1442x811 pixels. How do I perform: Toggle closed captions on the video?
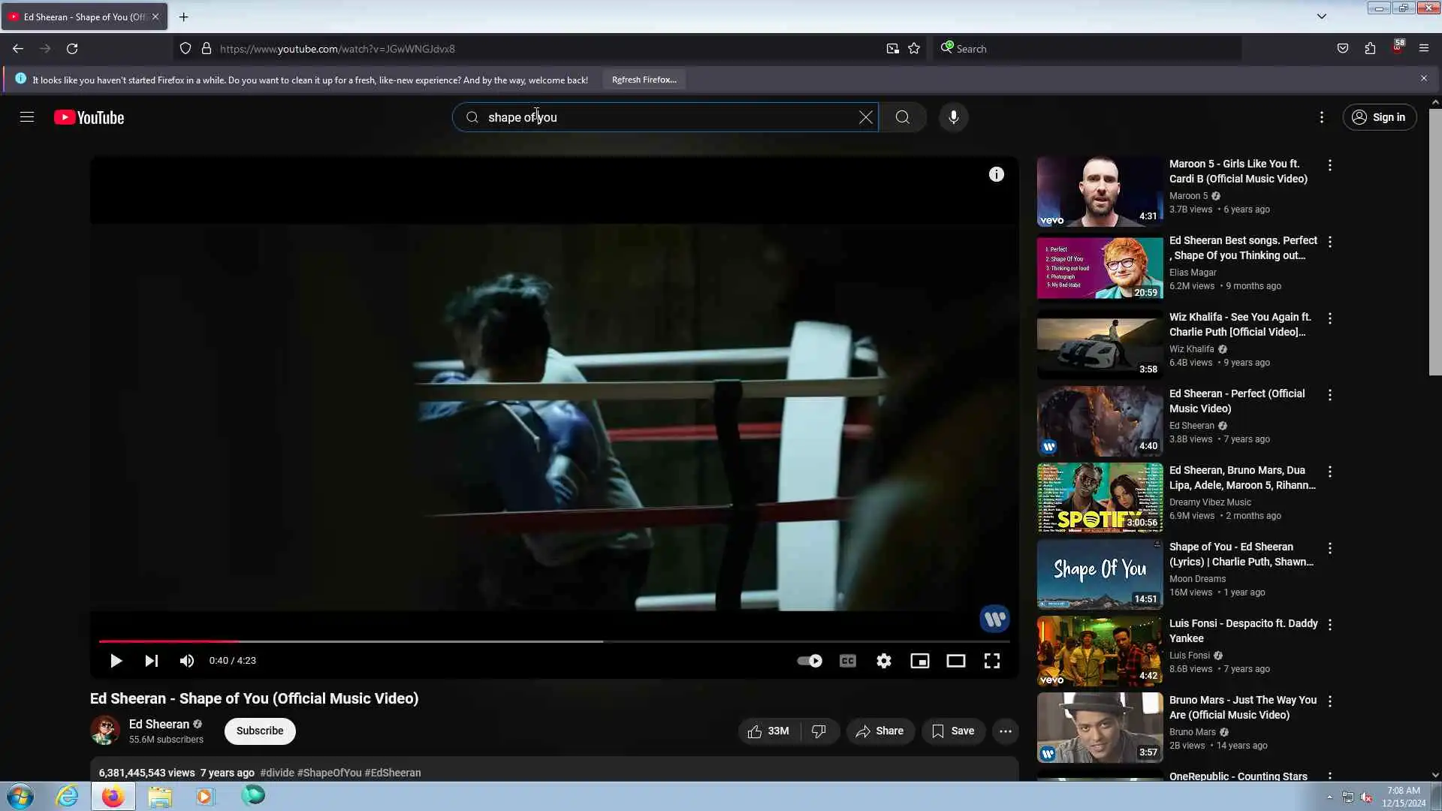pos(847,661)
